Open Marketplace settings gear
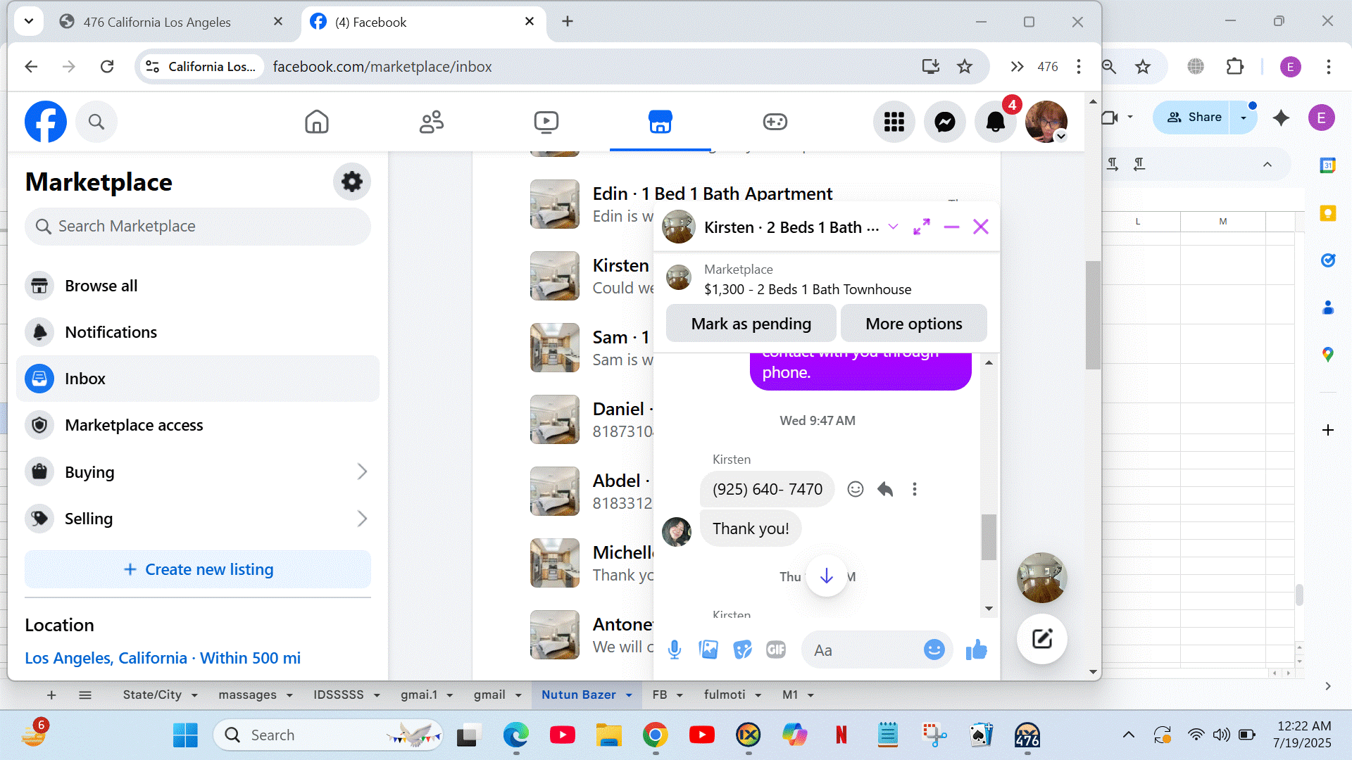This screenshot has width=1352, height=760. tap(351, 182)
